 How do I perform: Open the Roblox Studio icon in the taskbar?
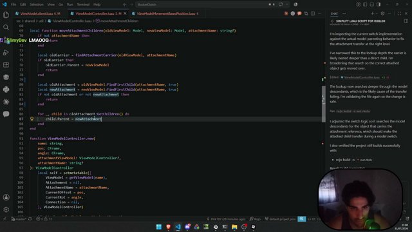point(253,227)
